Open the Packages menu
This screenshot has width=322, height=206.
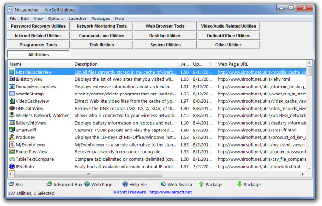tap(101, 19)
